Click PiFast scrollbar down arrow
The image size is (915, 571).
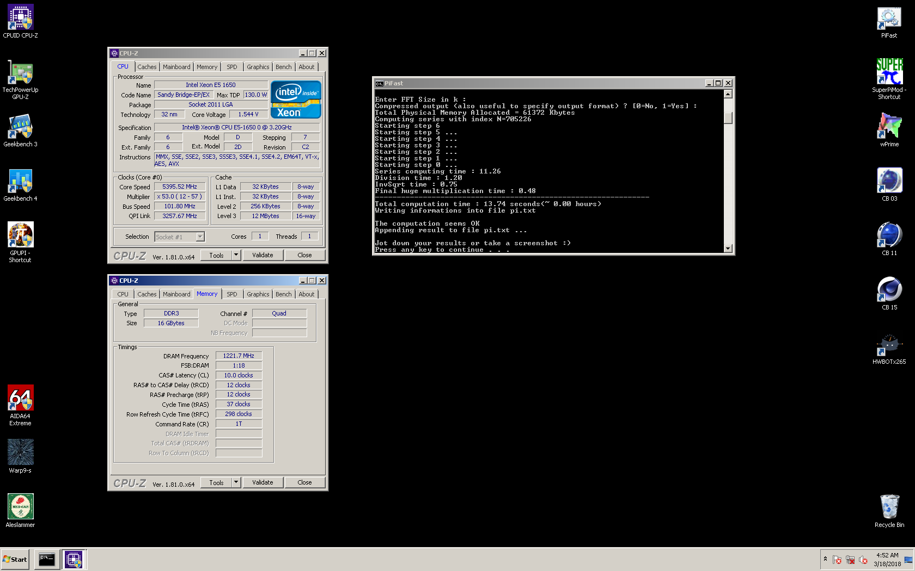pos(728,249)
